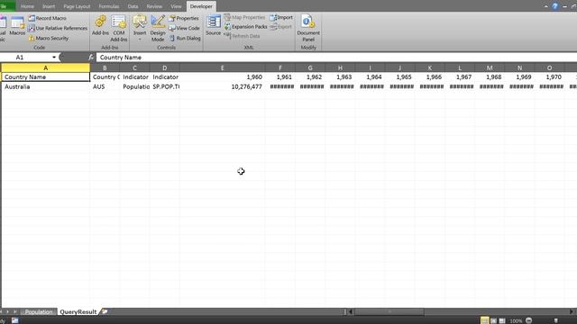Open the Macros dialog
Screen dimensions: 577x324
point(17,26)
